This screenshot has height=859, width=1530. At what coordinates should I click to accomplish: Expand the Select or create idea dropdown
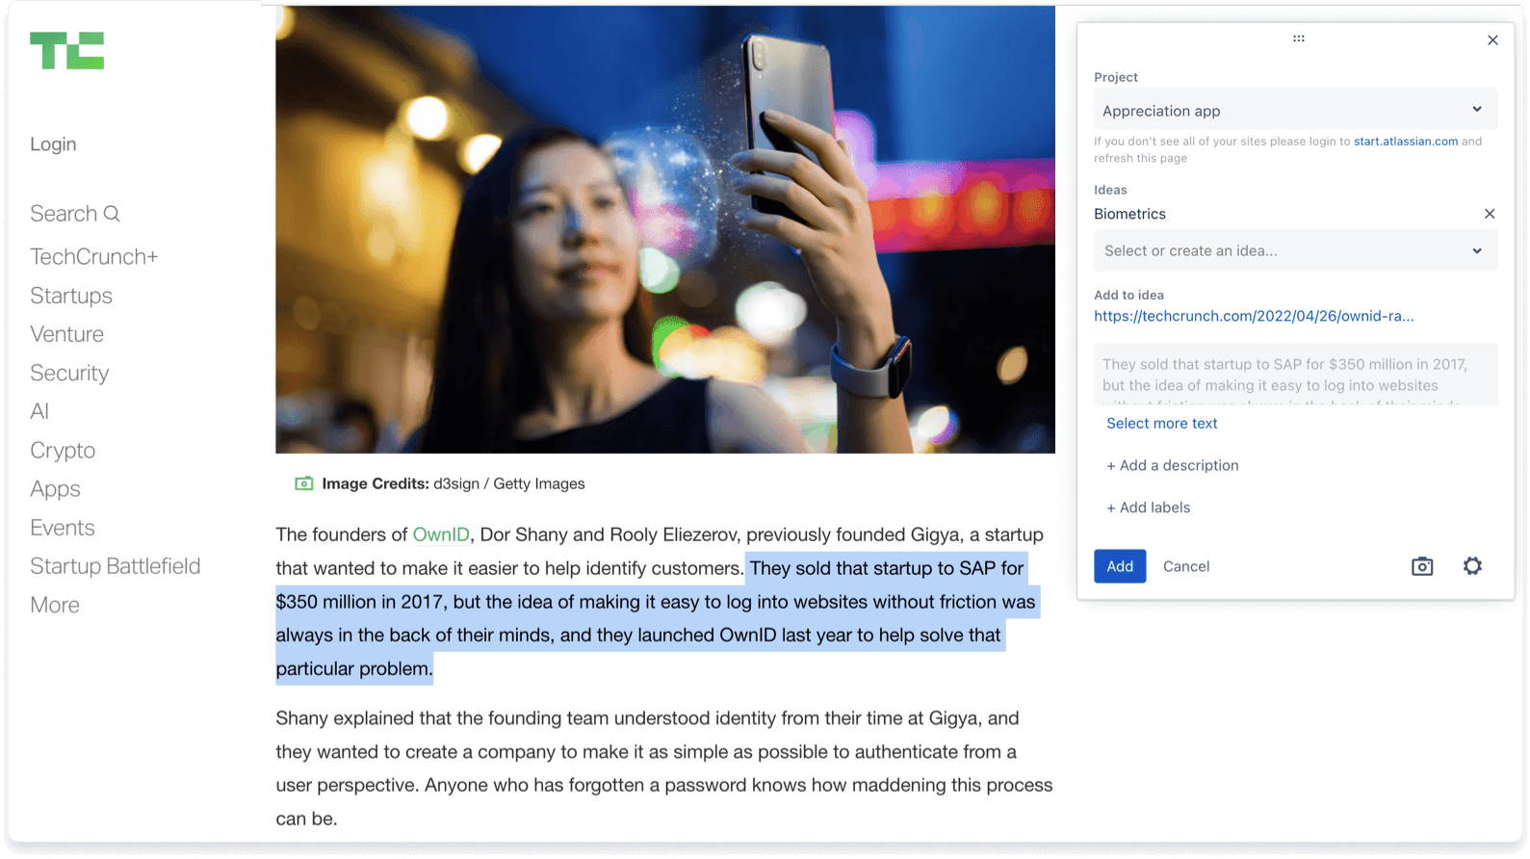tap(1294, 251)
